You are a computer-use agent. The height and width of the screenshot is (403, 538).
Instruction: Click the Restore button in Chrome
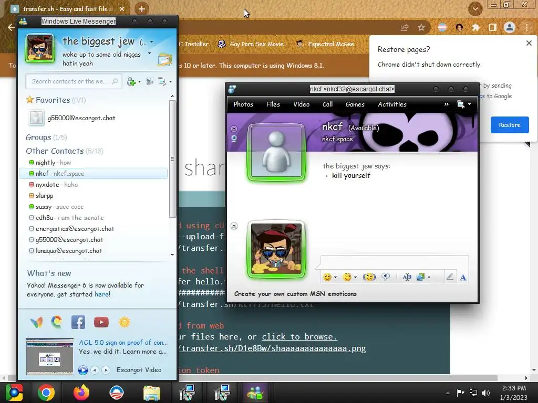(x=510, y=125)
